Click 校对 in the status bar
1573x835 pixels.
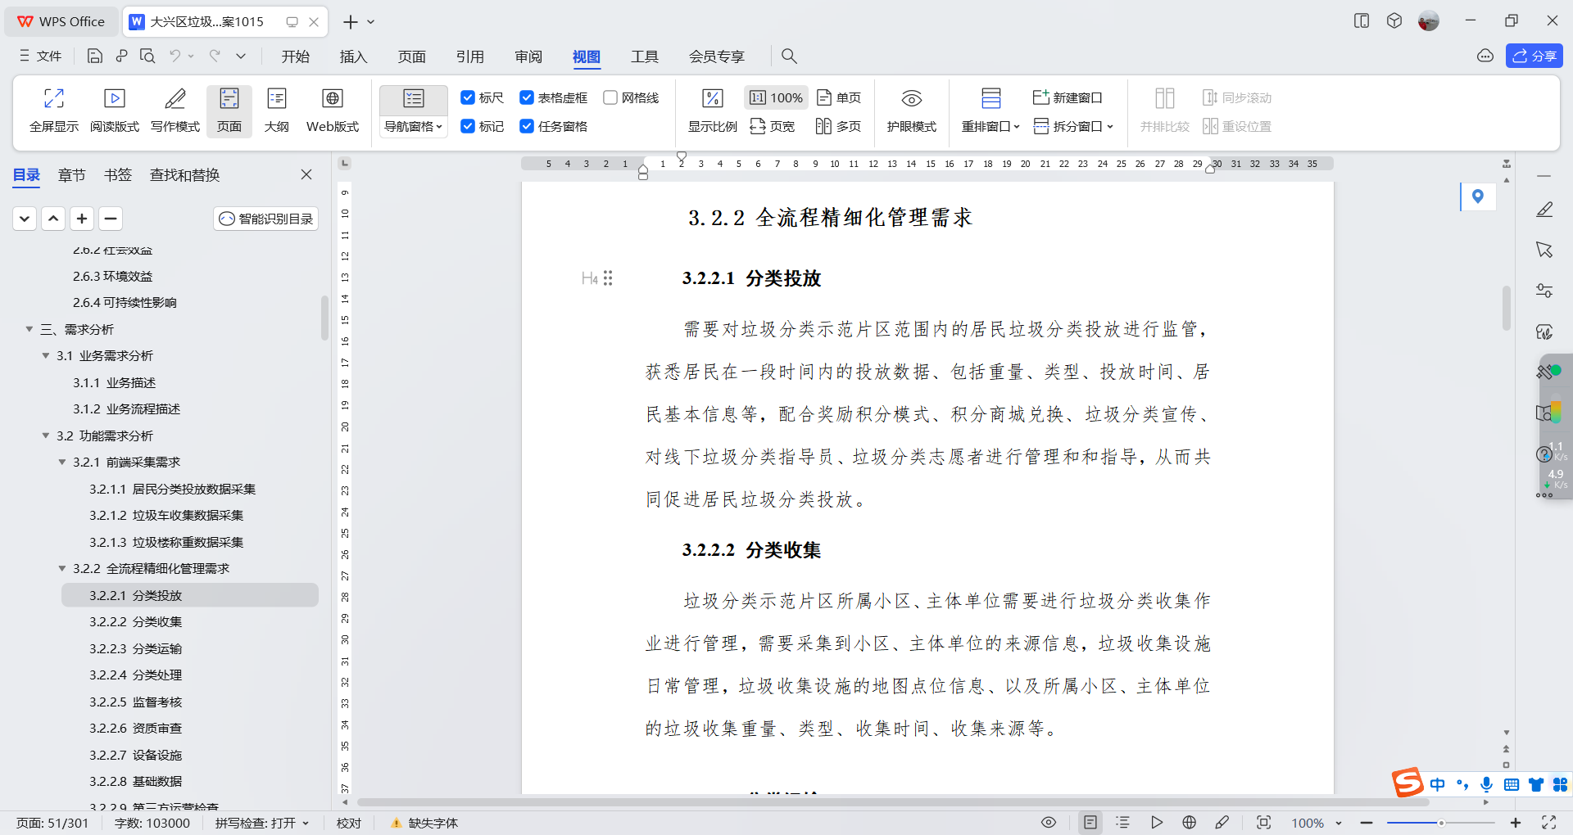(349, 823)
